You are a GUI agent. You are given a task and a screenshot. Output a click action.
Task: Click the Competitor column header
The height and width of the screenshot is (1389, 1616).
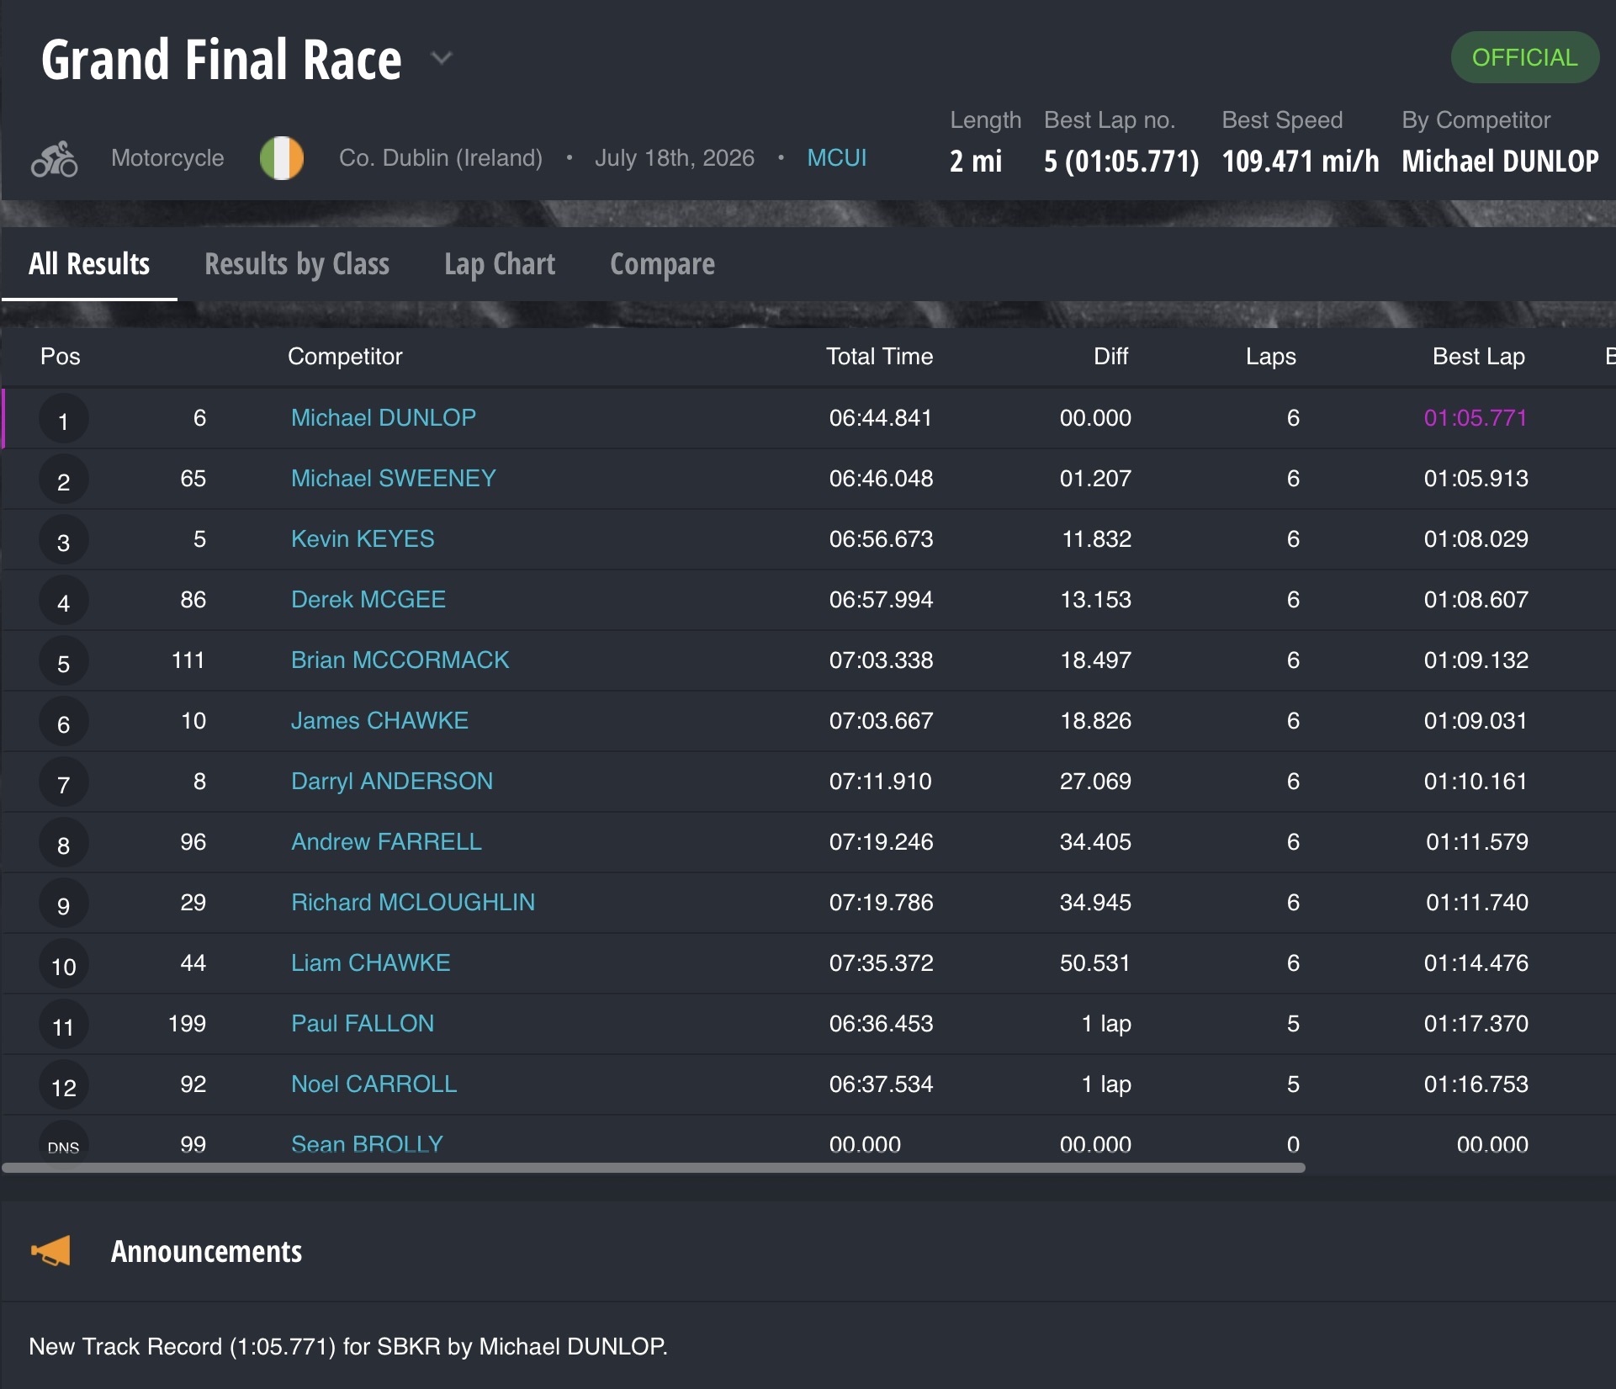(x=345, y=356)
